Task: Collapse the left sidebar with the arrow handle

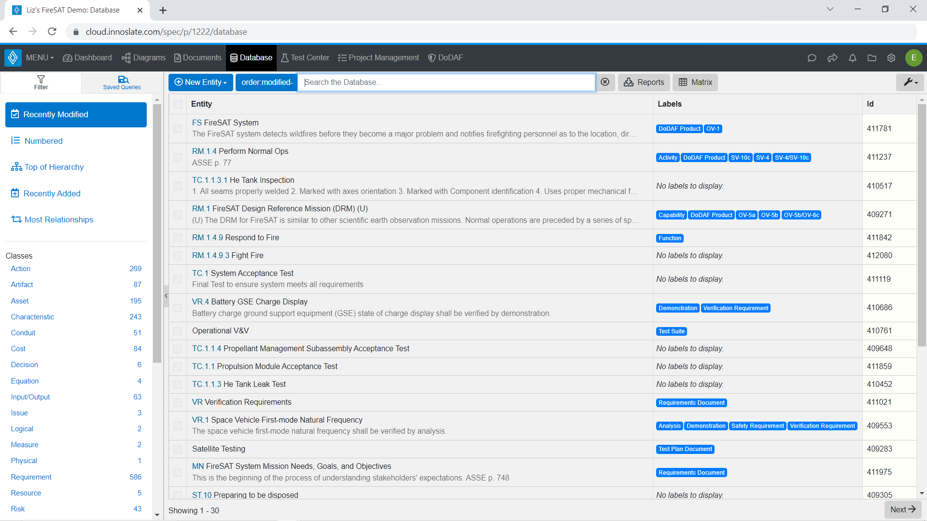Action: 166,296
